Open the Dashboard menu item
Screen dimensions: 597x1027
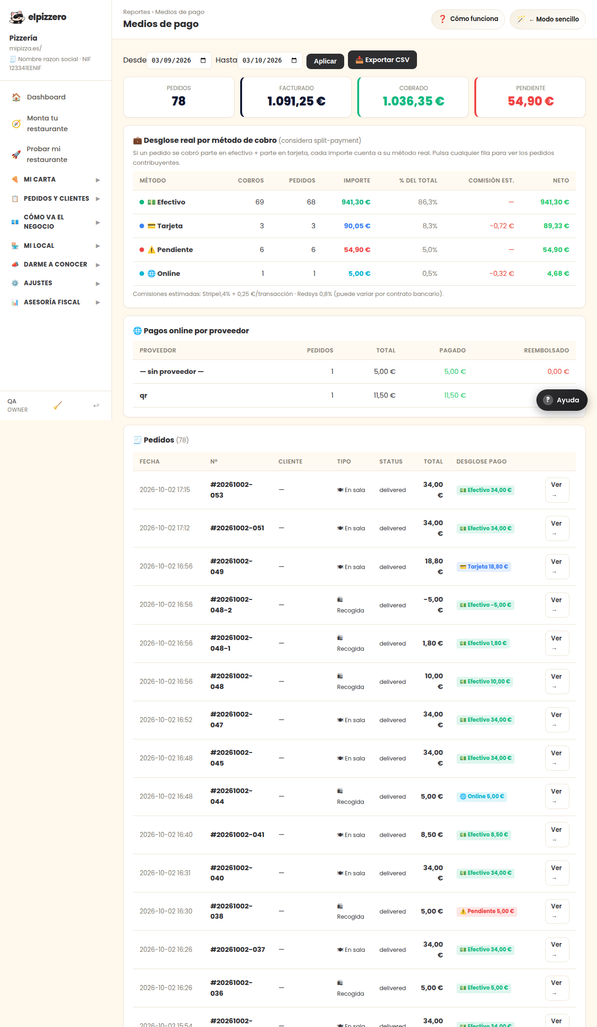pyautogui.click(x=56, y=97)
